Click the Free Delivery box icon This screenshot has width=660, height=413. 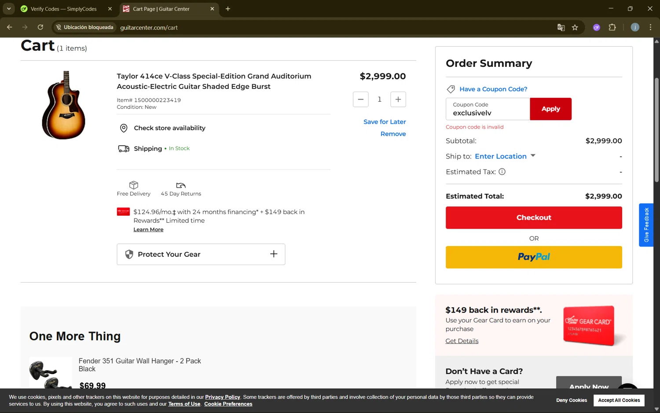pos(134,185)
